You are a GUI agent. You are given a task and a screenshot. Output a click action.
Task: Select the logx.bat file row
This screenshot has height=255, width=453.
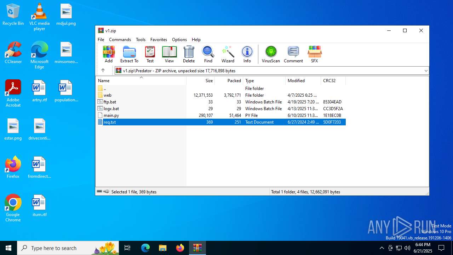tap(221, 109)
